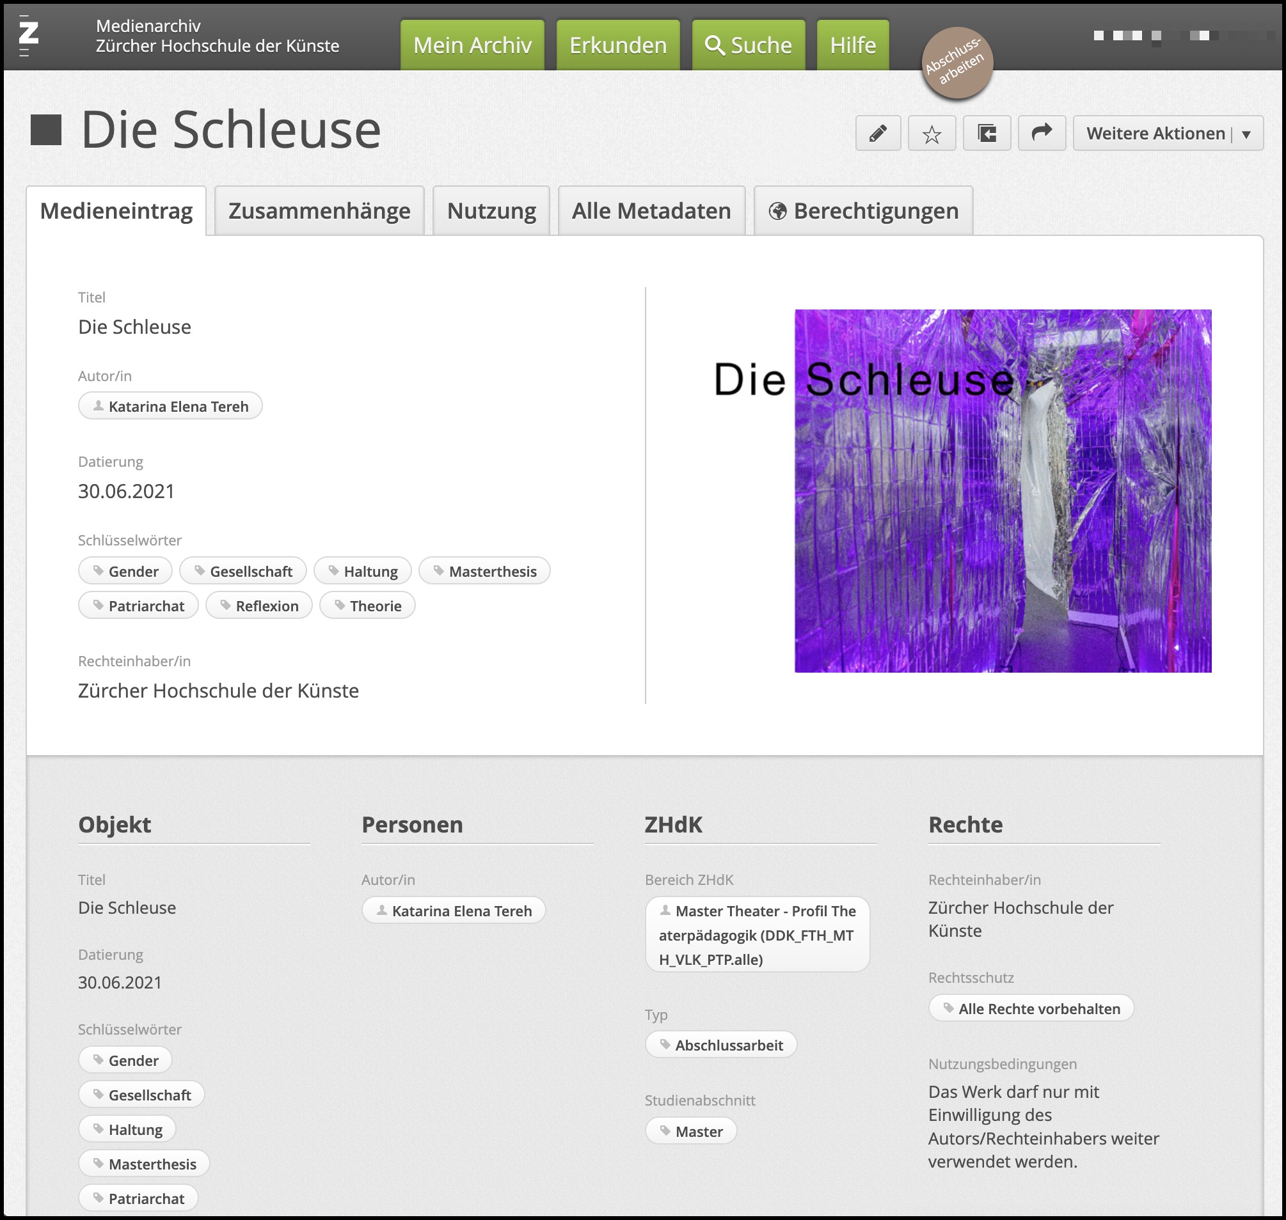Expand the Weitere Aktionen dropdown
Screen dimensions: 1286x1220
tap(1168, 133)
